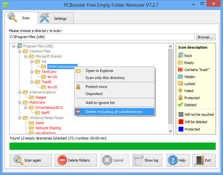Collapse the Windows Media Player node
Image resolution: width=223 pixels, height=175 pixels.
click(x=19, y=118)
